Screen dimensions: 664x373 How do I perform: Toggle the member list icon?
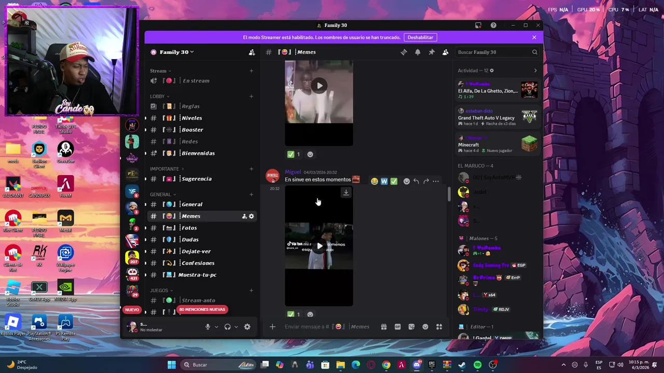tap(445, 52)
